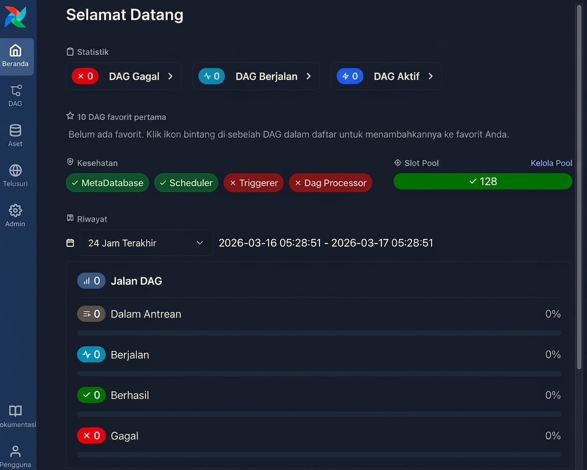
Task: Open the 24 Jam Terakhir dropdown
Action: click(x=146, y=243)
